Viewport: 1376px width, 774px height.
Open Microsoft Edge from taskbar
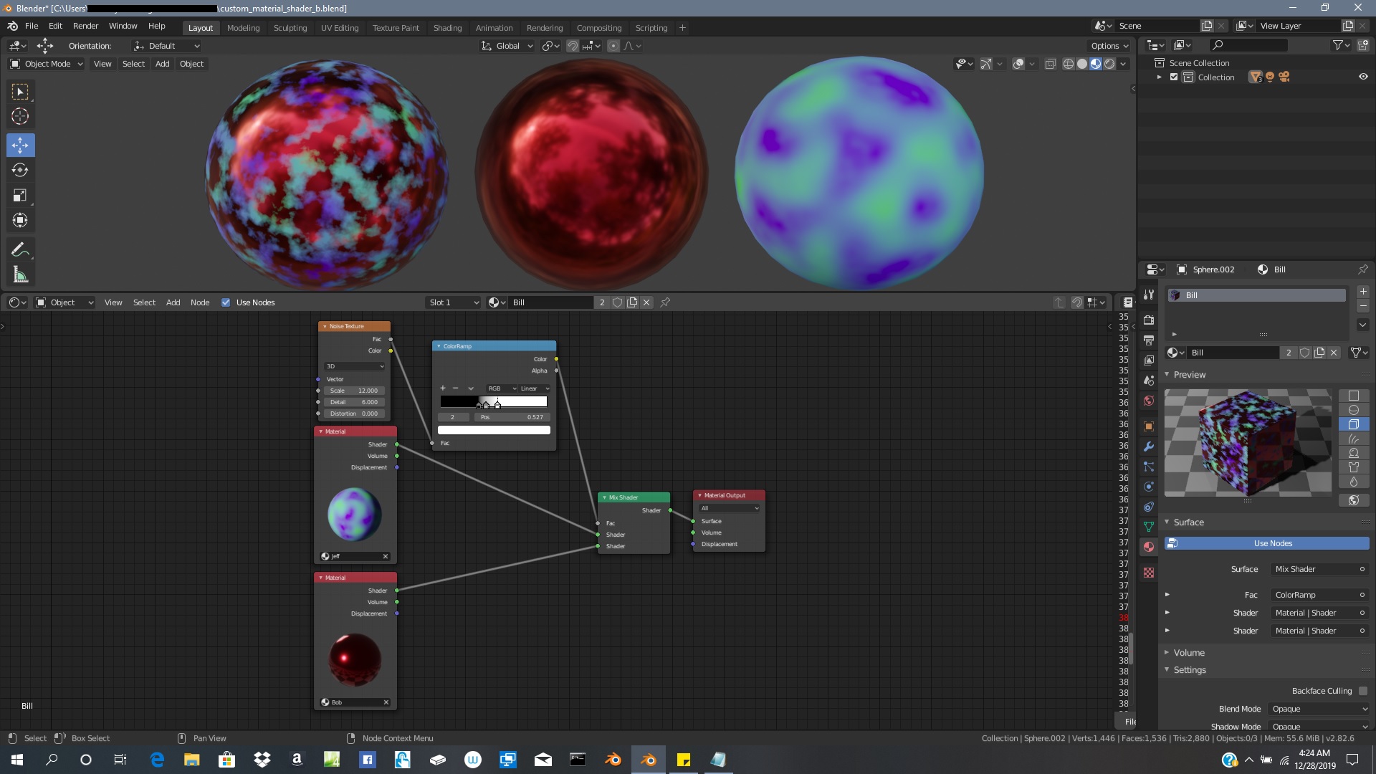157,760
